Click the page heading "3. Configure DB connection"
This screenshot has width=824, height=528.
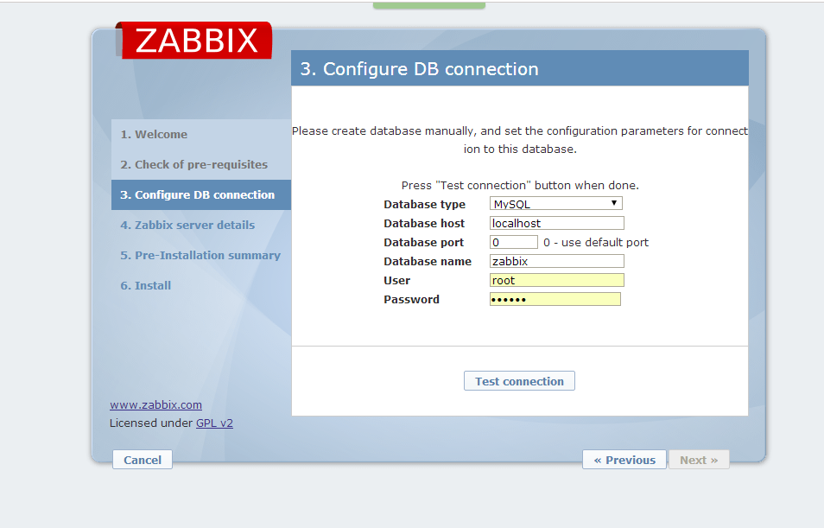coord(420,69)
